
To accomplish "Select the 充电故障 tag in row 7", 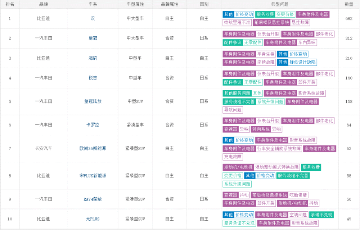I will [x=233, y=157].
